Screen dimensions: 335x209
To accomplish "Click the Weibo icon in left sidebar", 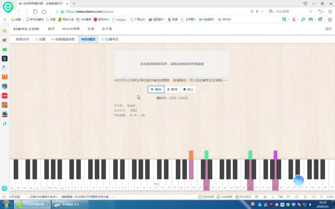I will 4,40.
